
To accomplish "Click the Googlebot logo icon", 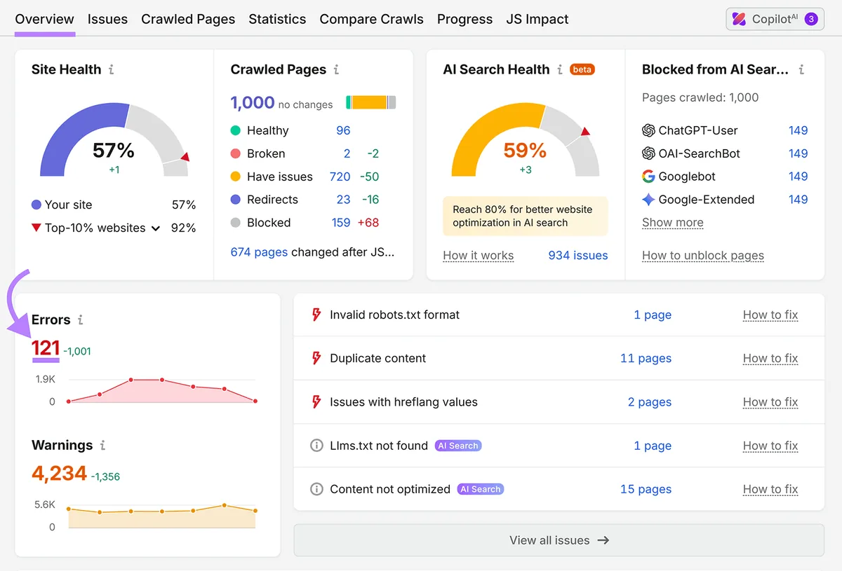I will tap(648, 177).
